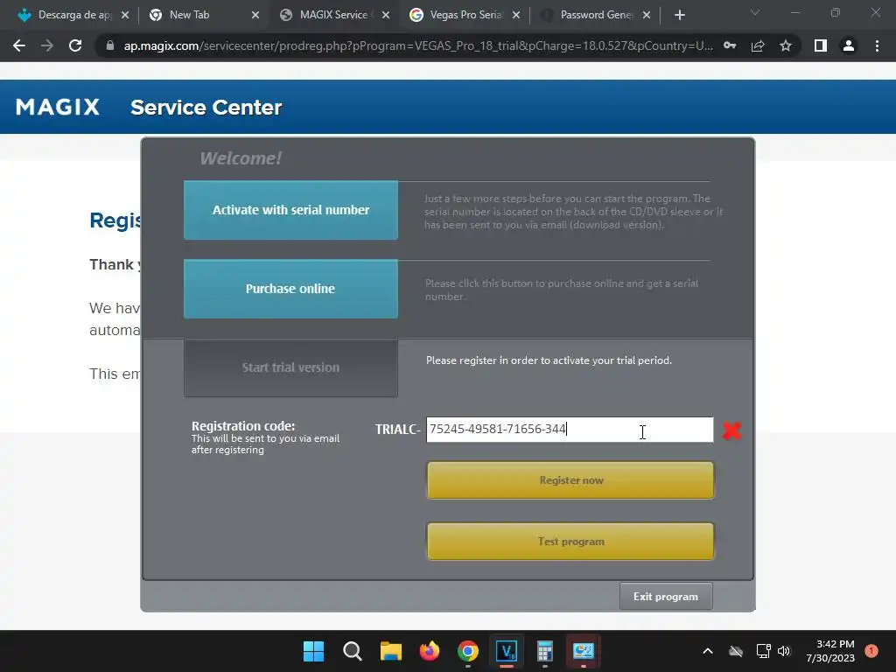The image size is (896, 672).
Task: Open File Explorer from taskbar
Action: tap(391, 651)
